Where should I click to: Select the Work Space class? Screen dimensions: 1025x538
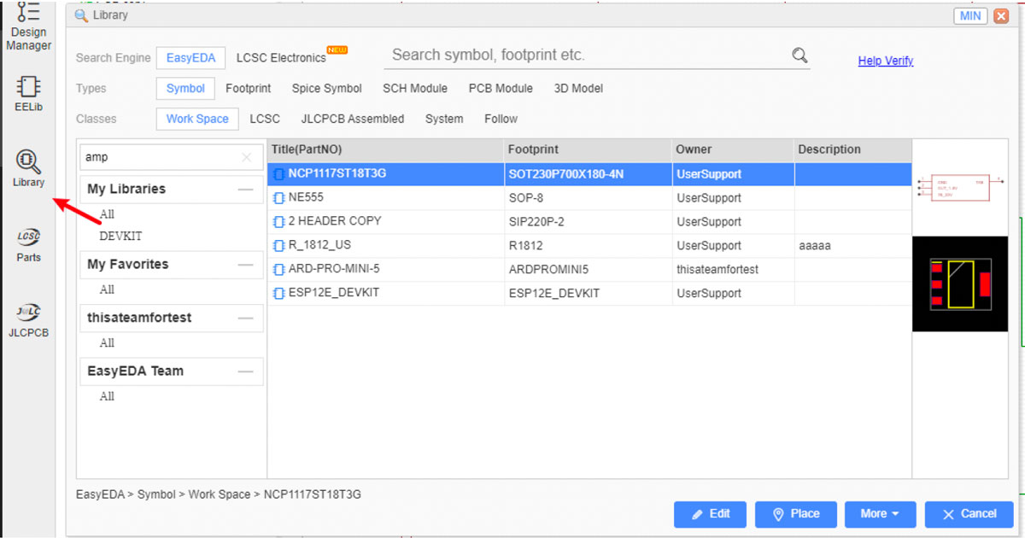point(197,120)
